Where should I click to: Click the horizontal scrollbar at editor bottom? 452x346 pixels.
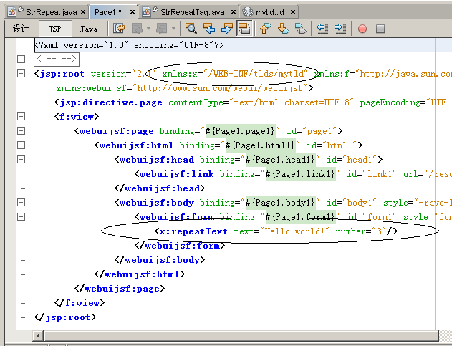click(236, 335)
